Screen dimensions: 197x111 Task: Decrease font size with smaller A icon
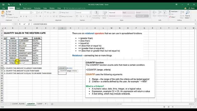pyautogui.click(x=42, y=13)
